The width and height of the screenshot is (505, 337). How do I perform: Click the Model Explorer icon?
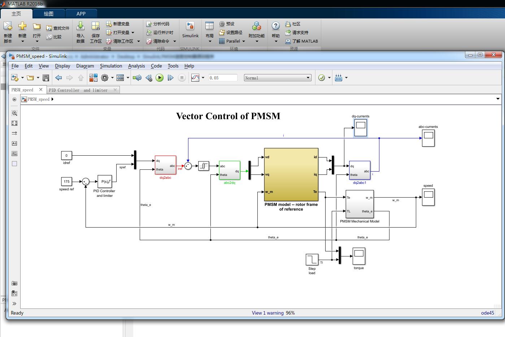point(120,78)
